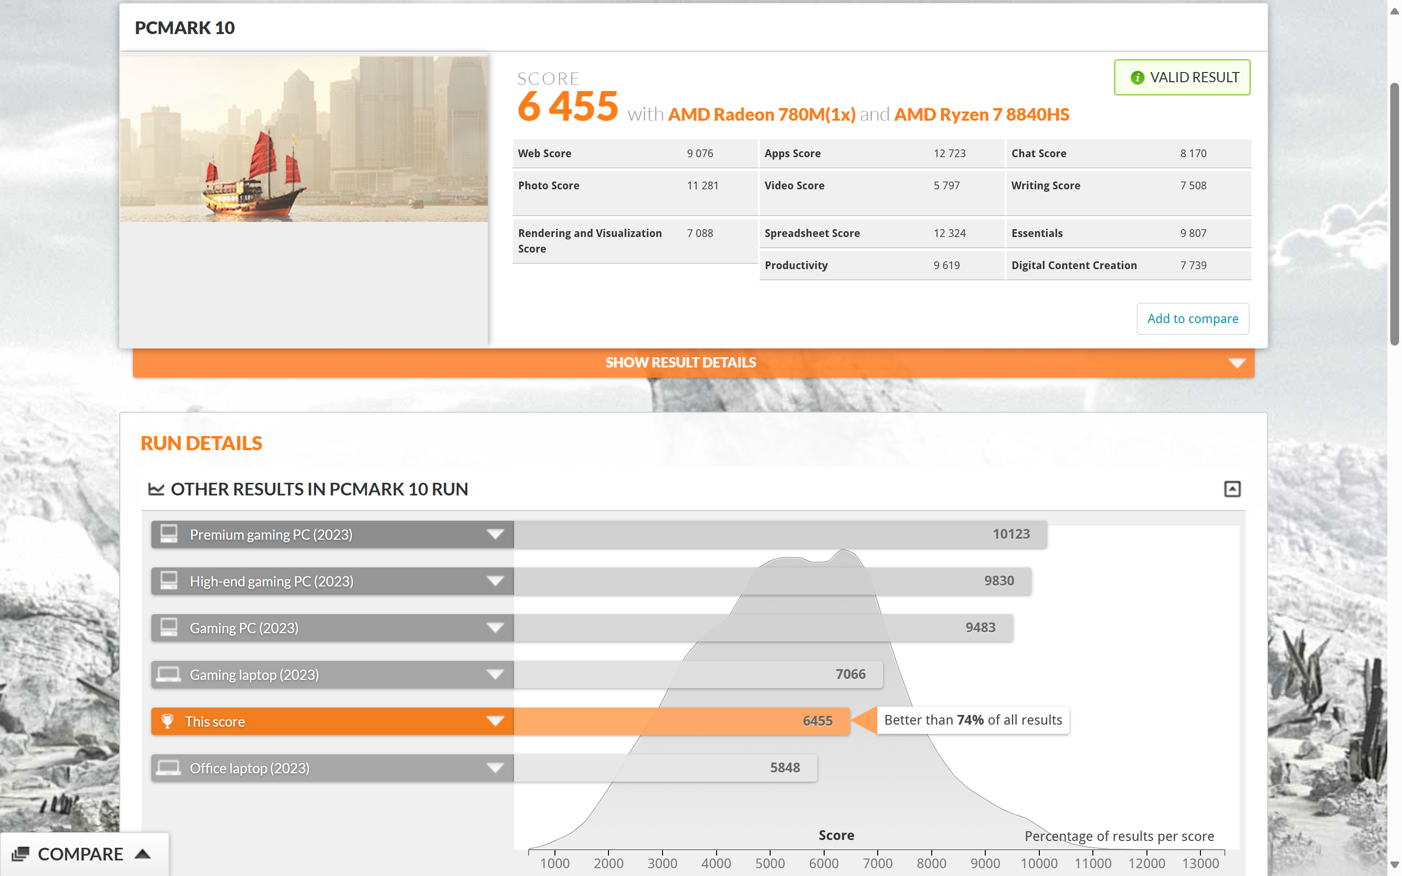The image size is (1402, 876).
Task: Click the Valid Result badge
Action: tap(1182, 77)
